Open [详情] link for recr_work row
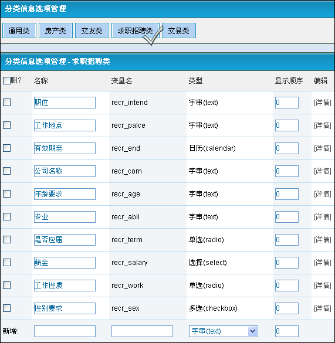The height and width of the screenshot is (343, 335). click(323, 286)
